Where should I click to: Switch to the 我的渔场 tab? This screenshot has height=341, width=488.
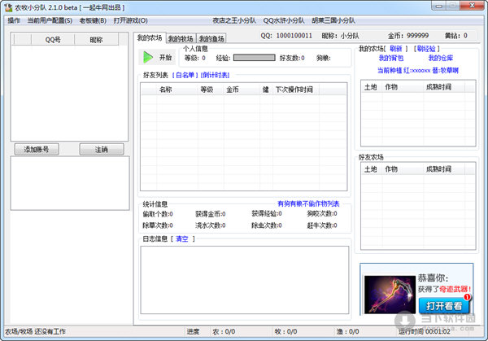[212, 38]
